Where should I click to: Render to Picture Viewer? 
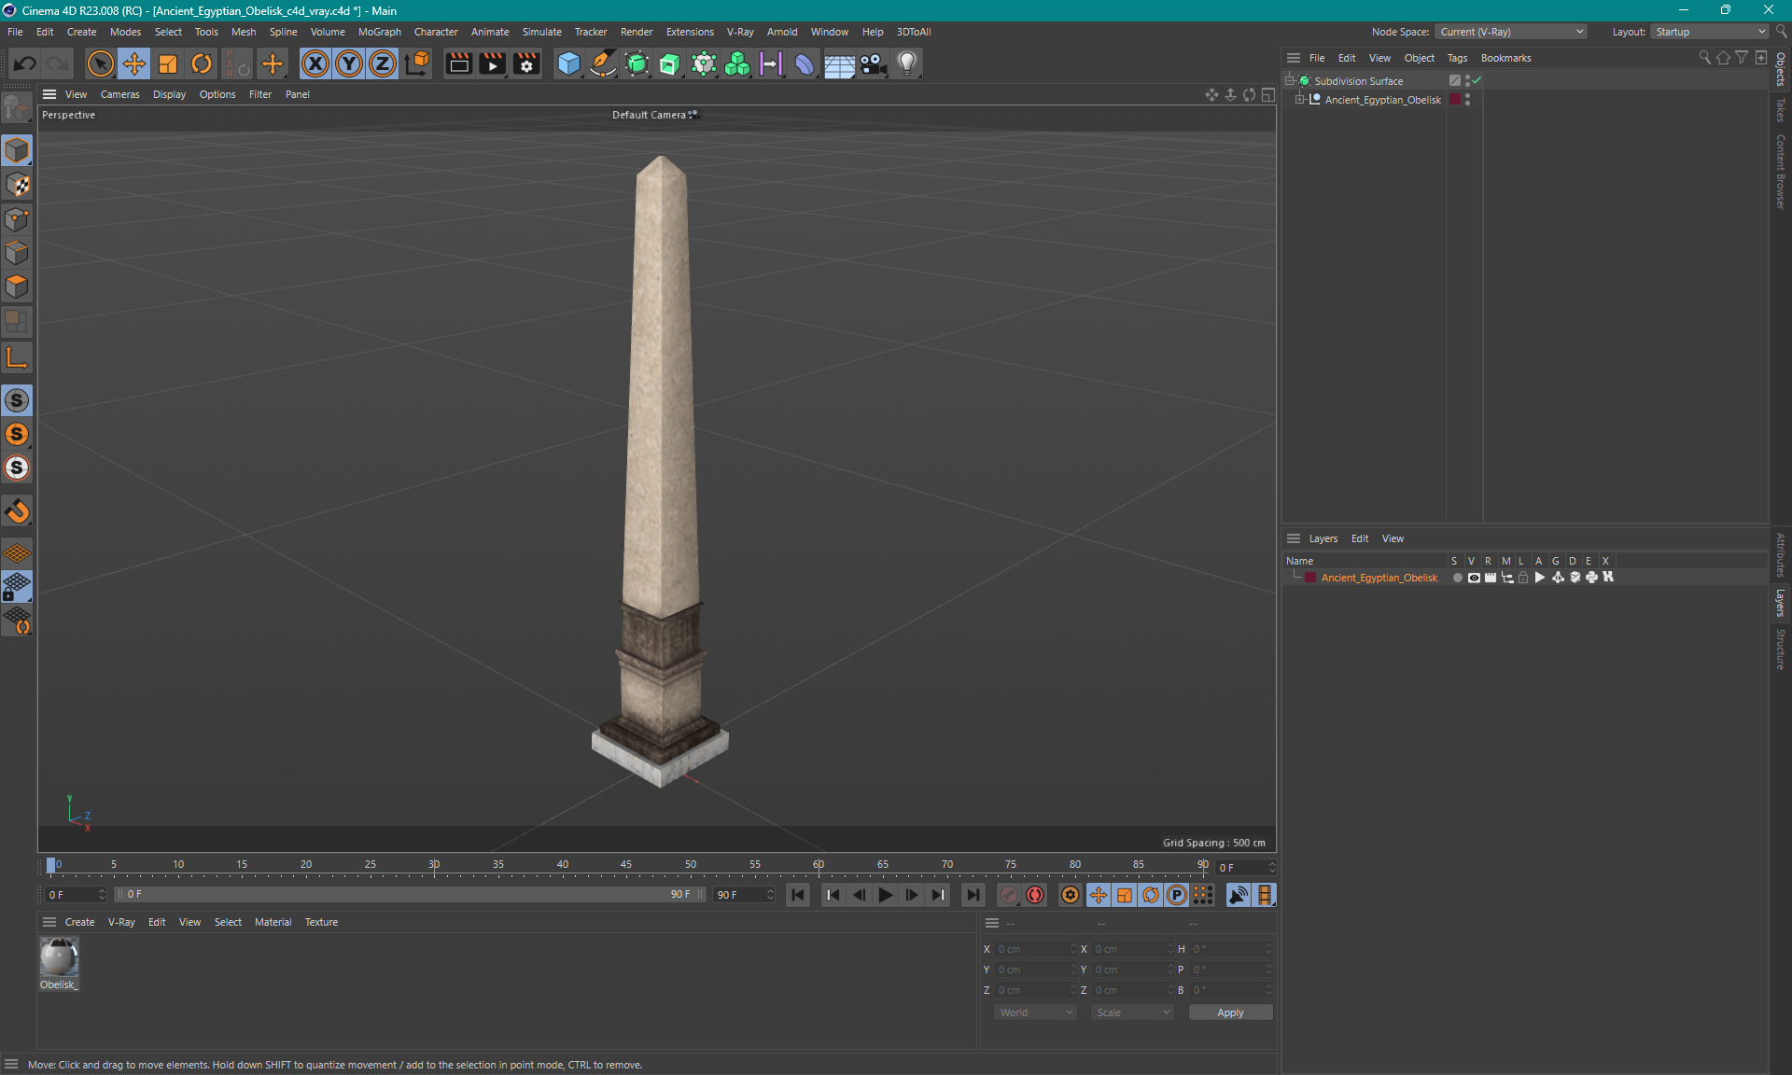492,63
